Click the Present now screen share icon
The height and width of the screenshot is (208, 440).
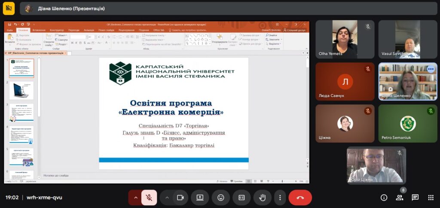point(200,198)
